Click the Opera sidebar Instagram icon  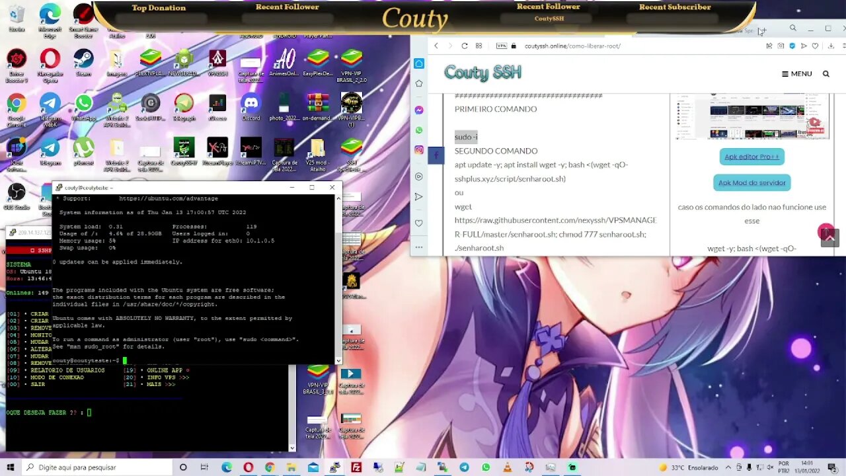tap(419, 150)
